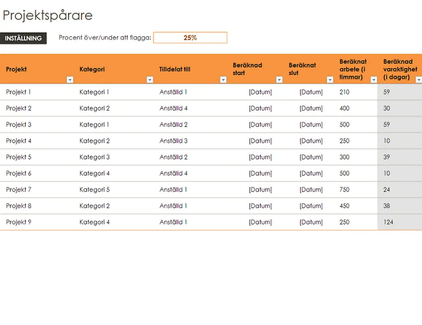Open the Beräknad start filter dropdown
422x325 pixels.
pos(279,80)
